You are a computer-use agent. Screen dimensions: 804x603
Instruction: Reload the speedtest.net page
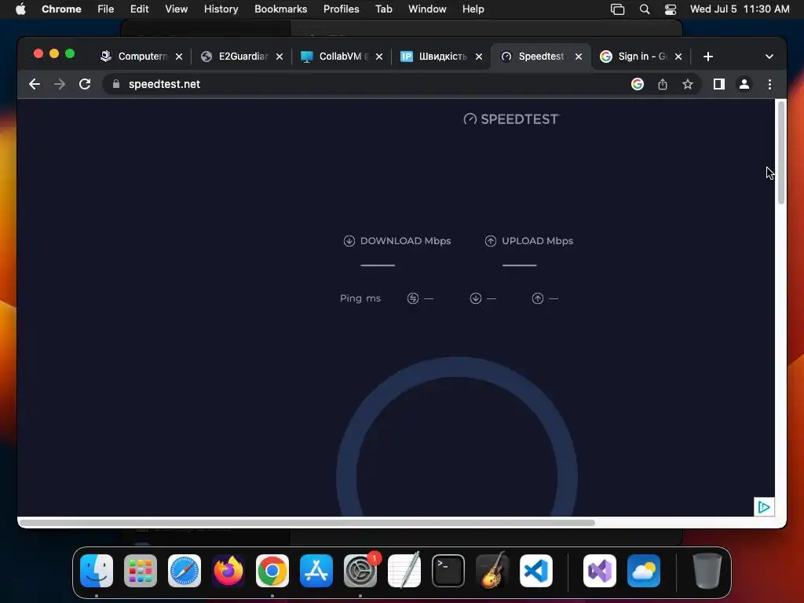click(x=85, y=84)
